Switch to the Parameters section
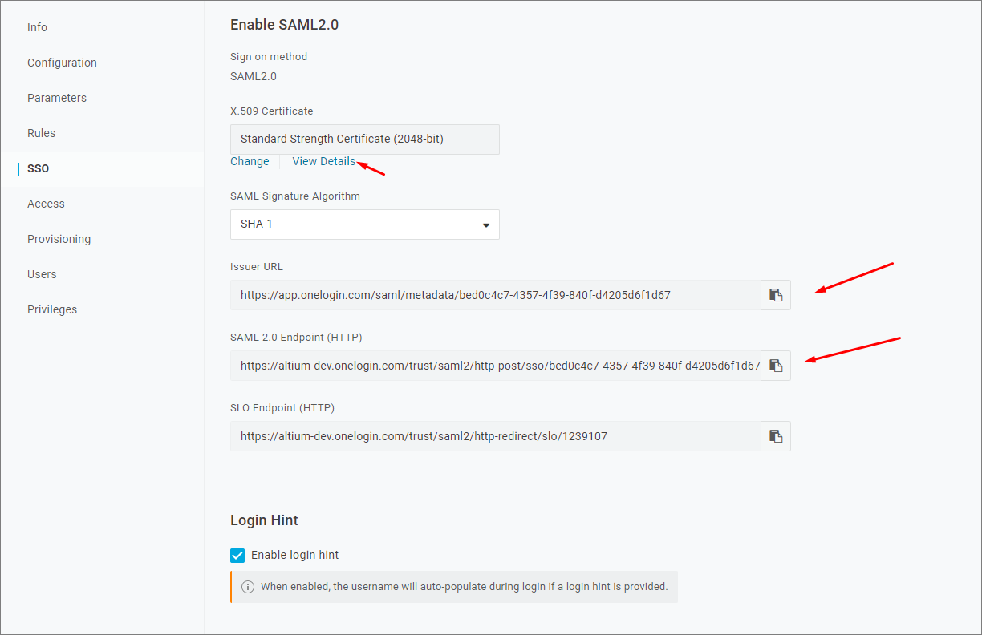The image size is (982, 635). point(57,98)
